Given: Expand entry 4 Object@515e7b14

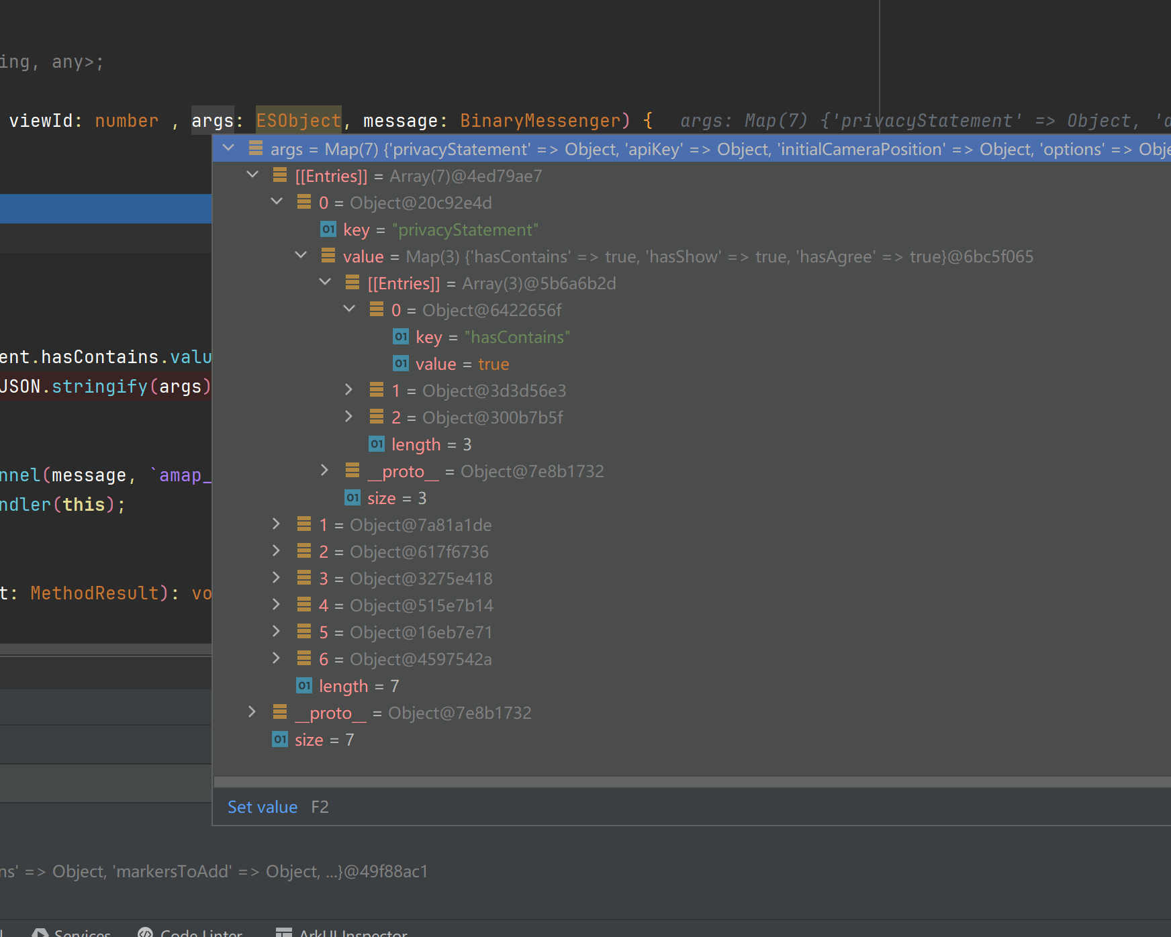Looking at the screenshot, I should (x=276, y=604).
